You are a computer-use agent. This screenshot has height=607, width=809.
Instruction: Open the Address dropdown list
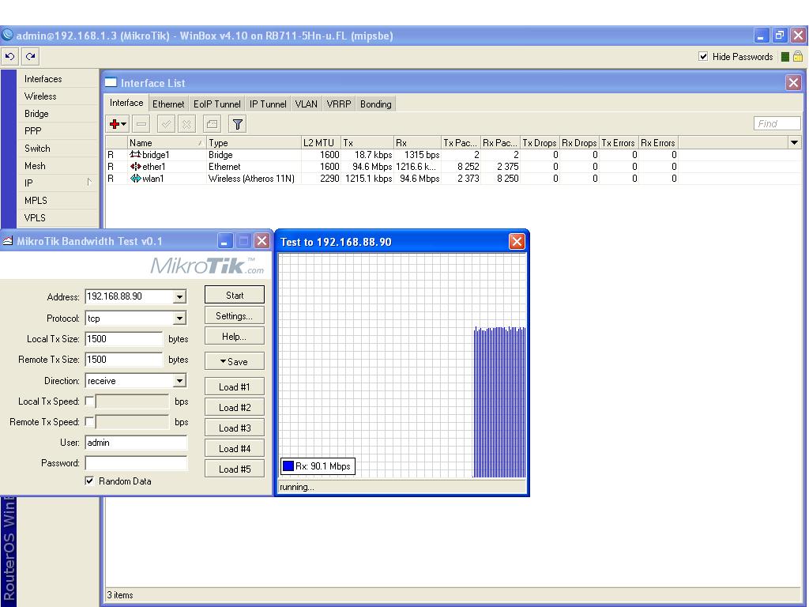(179, 297)
